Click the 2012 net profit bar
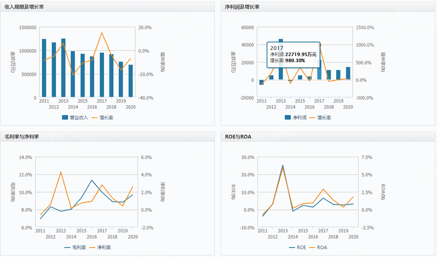 (x=271, y=77)
